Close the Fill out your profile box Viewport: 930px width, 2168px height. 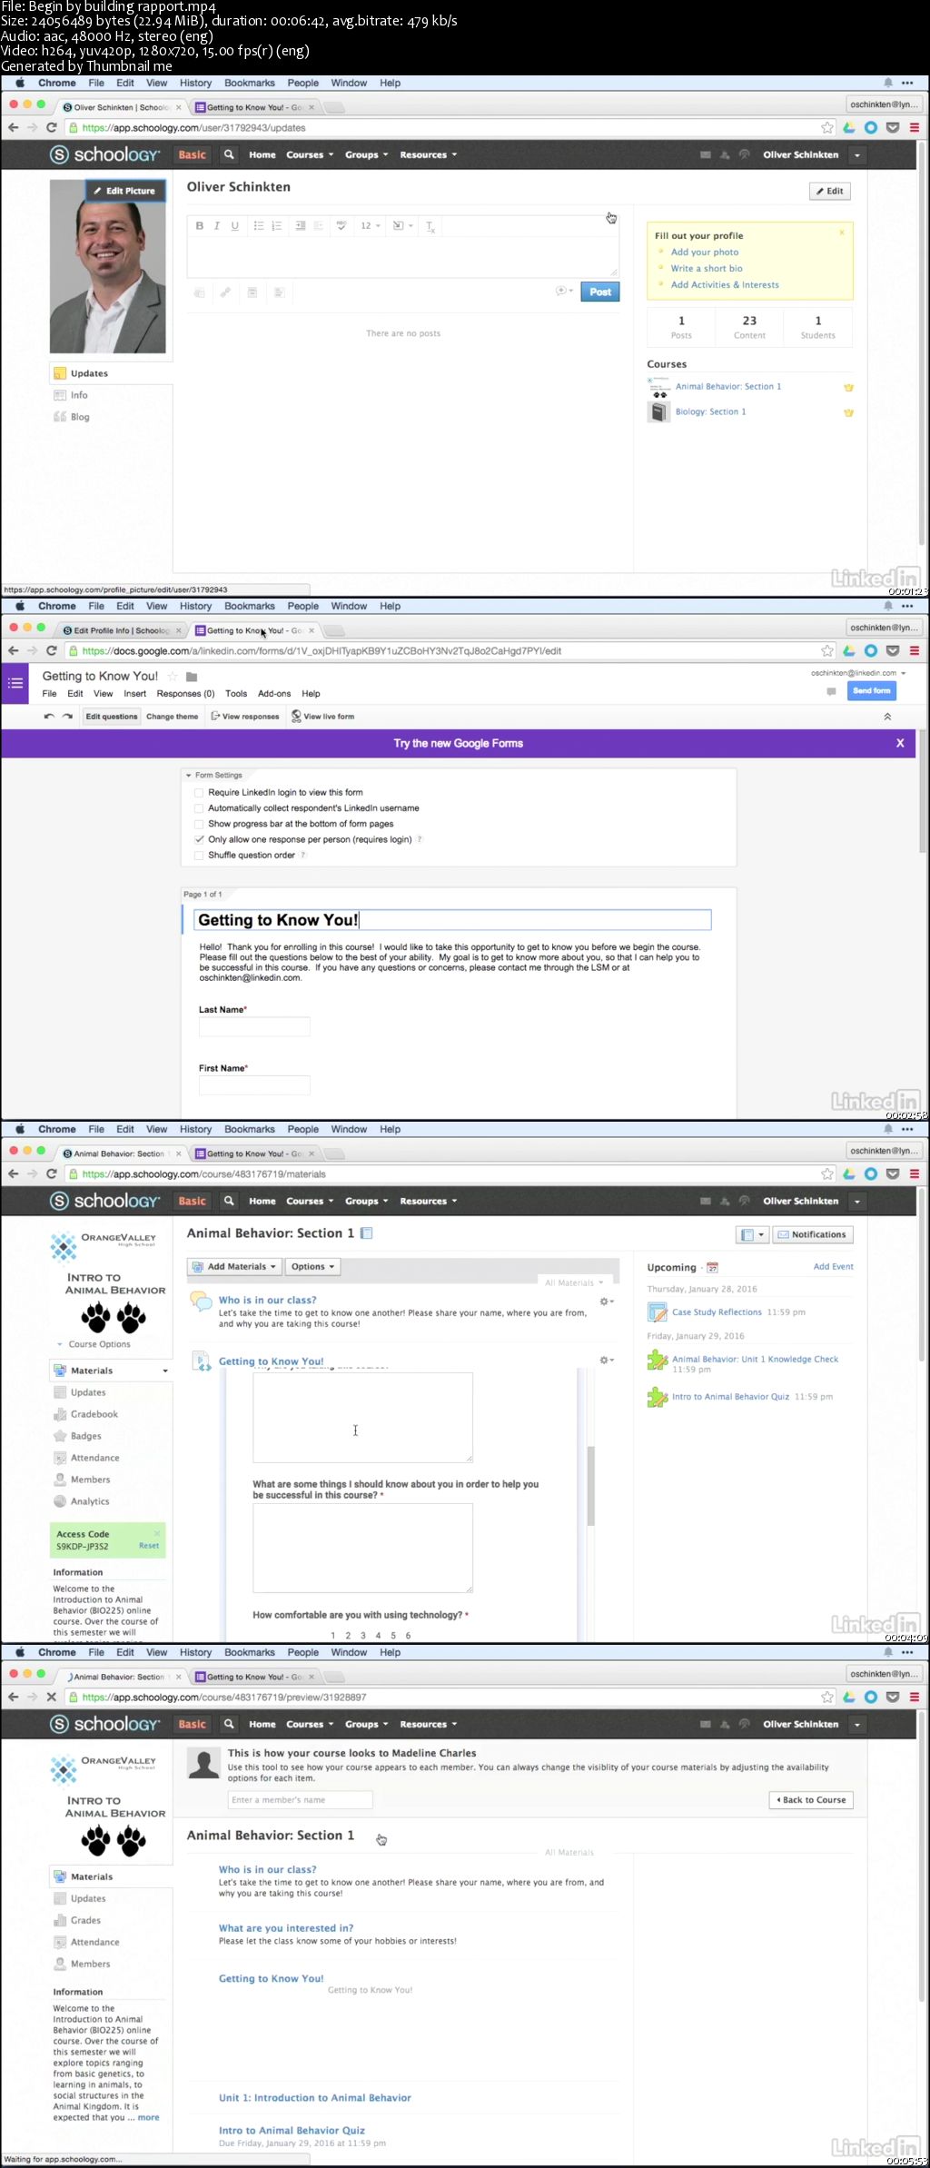coord(842,233)
